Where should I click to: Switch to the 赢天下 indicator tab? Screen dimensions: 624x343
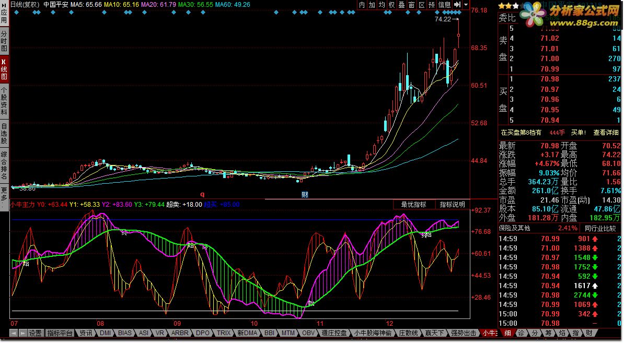click(x=434, y=333)
